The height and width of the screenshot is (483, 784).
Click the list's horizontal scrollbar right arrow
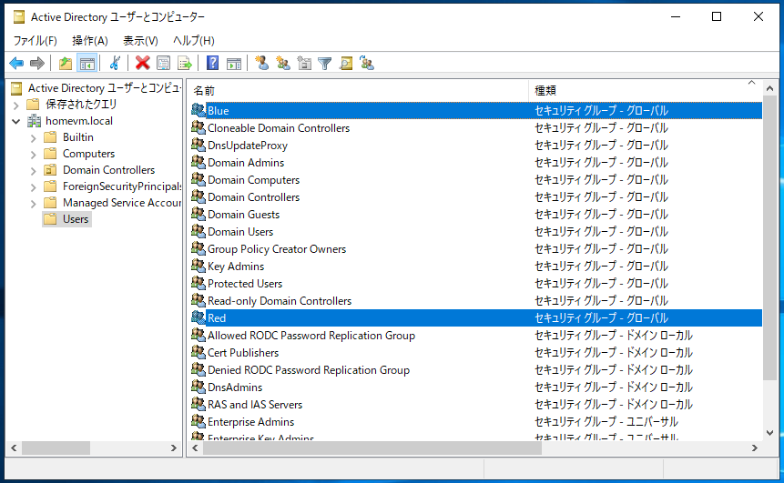(x=755, y=448)
